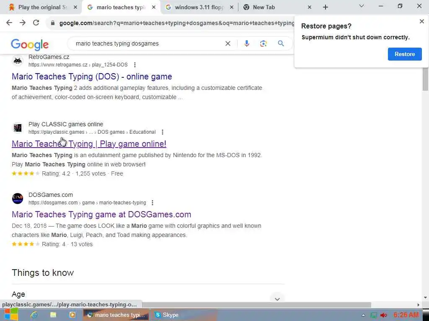Click the 'Things to know' heading
Image resolution: width=429 pixels, height=321 pixels.
pyautogui.click(x=43, y=273)
